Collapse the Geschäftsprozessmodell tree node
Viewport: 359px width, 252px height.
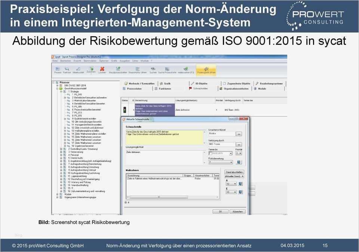[57, 88]
